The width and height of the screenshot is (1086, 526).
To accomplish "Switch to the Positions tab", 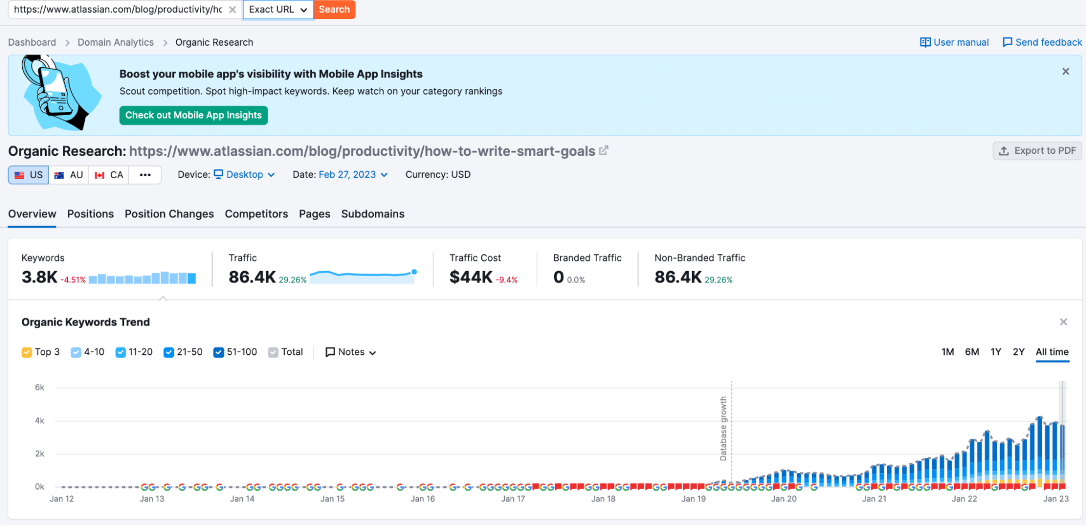I will pos(90,214).
